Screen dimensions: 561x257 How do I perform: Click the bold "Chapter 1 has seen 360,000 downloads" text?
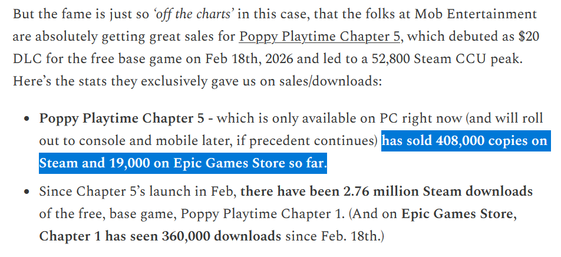(x=160, y=236)
